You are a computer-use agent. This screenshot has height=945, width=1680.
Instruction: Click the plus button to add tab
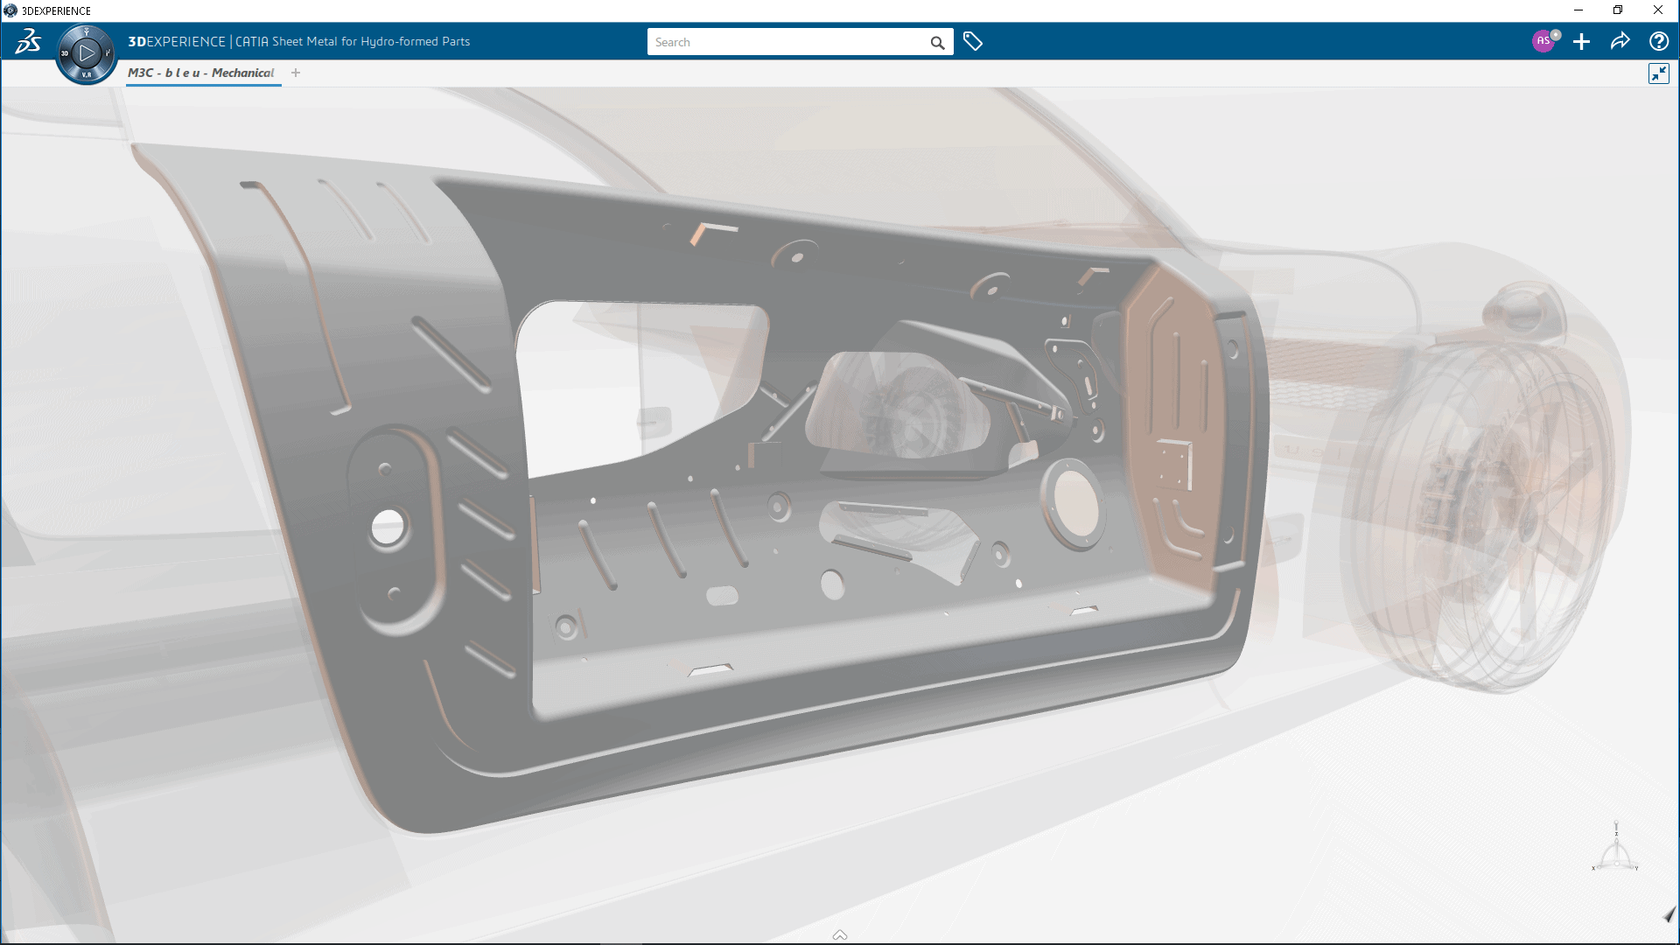click(x=296, y=73)
